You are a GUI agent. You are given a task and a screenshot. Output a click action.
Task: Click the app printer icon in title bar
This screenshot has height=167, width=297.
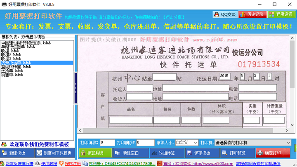pos(4,4)
